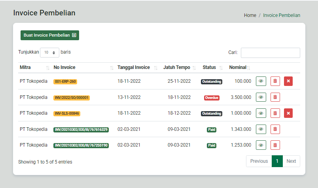
Task: Click the invoice date 13-11-2022
Action: point(129,97)
